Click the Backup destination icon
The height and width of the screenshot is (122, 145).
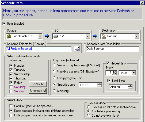[104, 36]
